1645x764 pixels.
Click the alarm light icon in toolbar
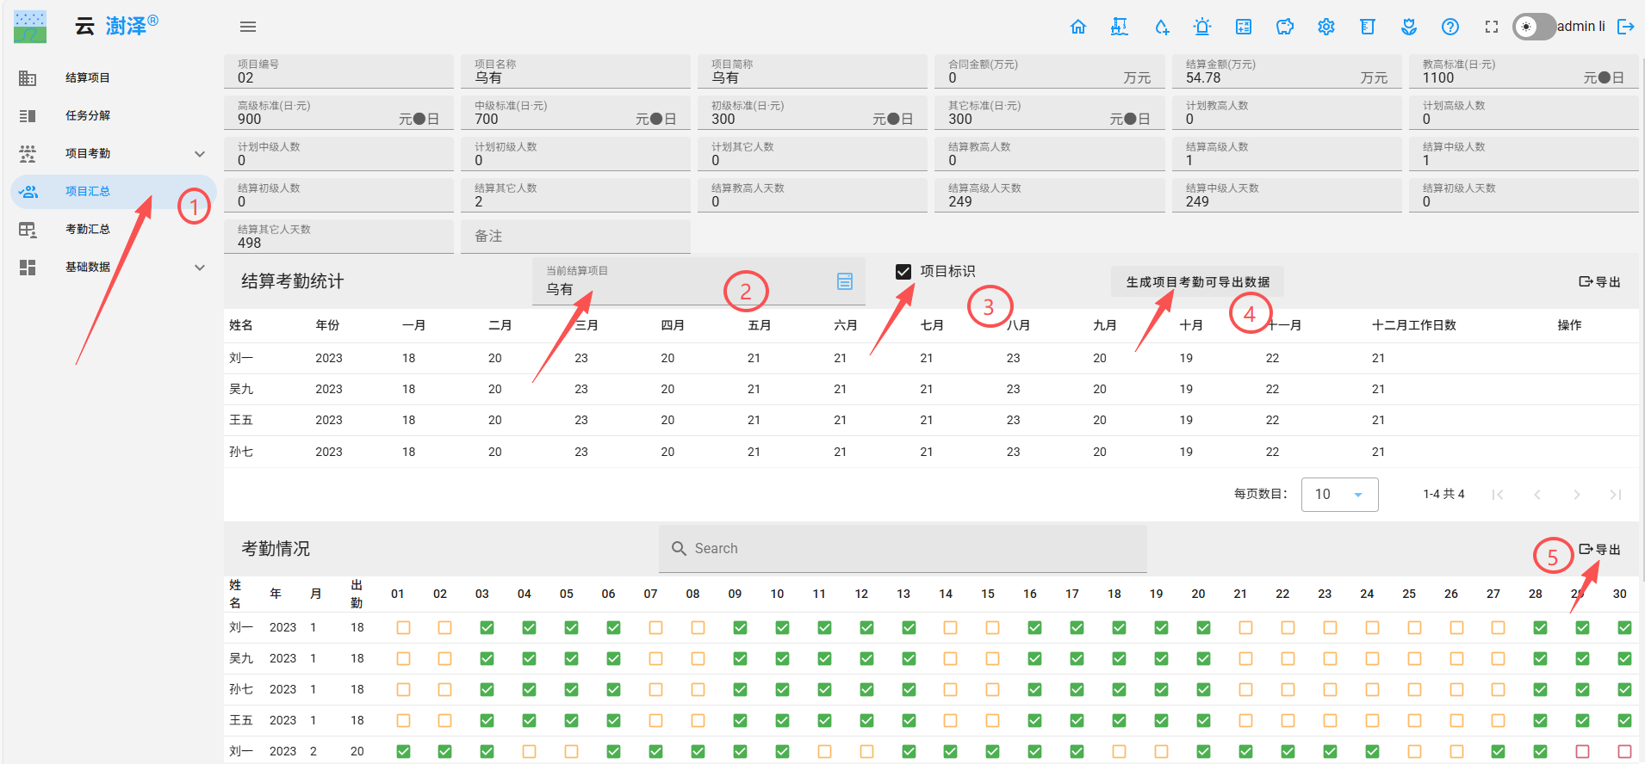click(x=1201, y=27)
